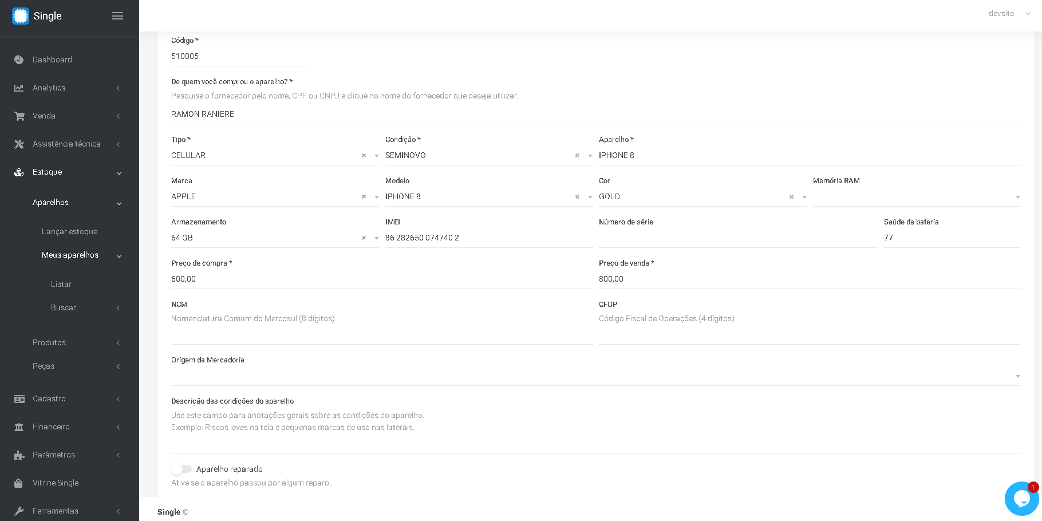This screenshot has height=521, width=1042.
Task: Open the live chat bubble icon
Action: click(1021, 499)
